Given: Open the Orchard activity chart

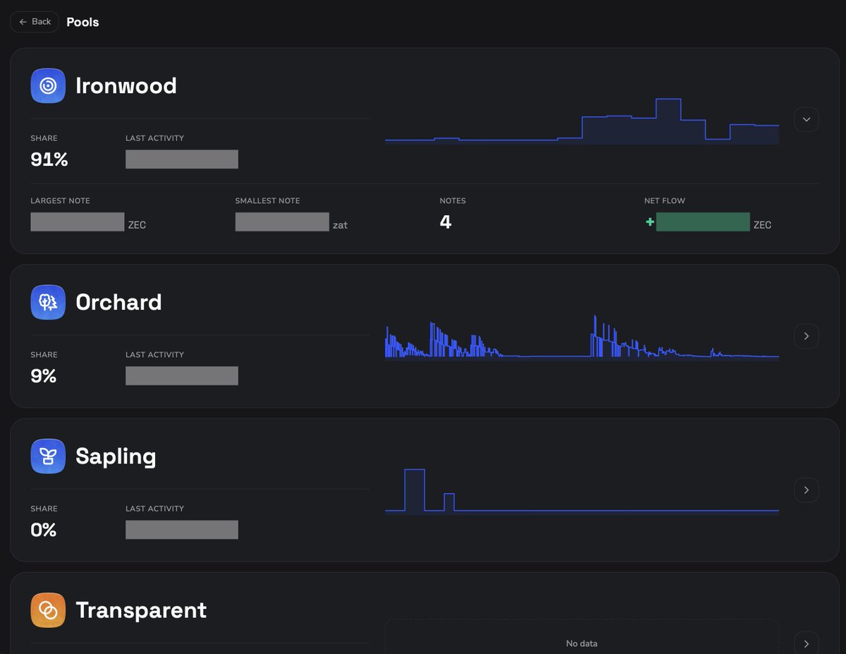Looking at the screenshot, I should coord(582,337).
